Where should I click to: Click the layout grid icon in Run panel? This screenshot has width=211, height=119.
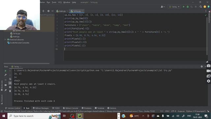(6, 85)
